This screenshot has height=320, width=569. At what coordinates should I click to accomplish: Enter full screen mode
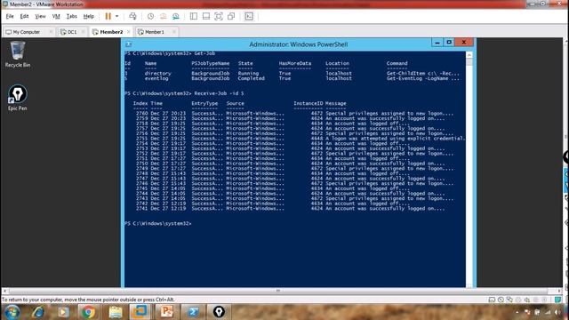(x=219, y=16)
